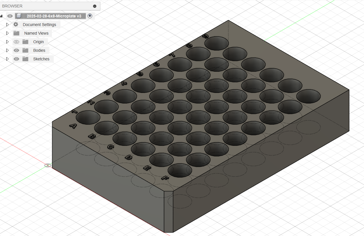Activate the Microplate v3 component radio button
Screen dimensions: 364x236
pyautogui.click(x=90, y=16)
